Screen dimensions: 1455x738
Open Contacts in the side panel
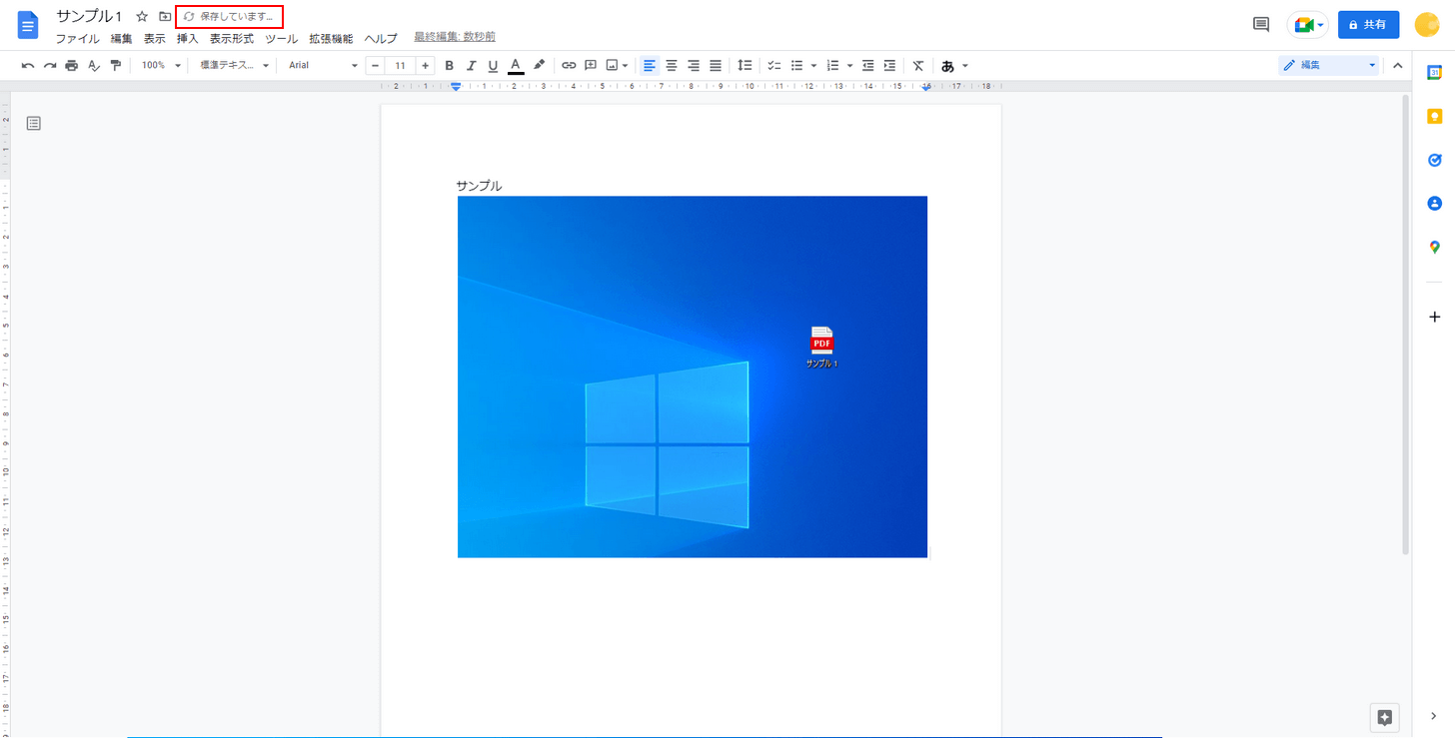[1434, 203]
